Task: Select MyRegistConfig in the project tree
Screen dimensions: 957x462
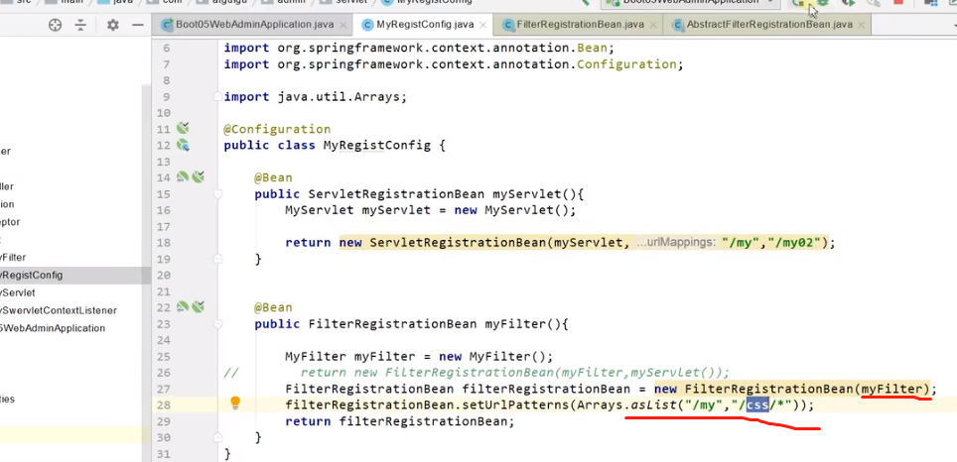Action: 32,275
